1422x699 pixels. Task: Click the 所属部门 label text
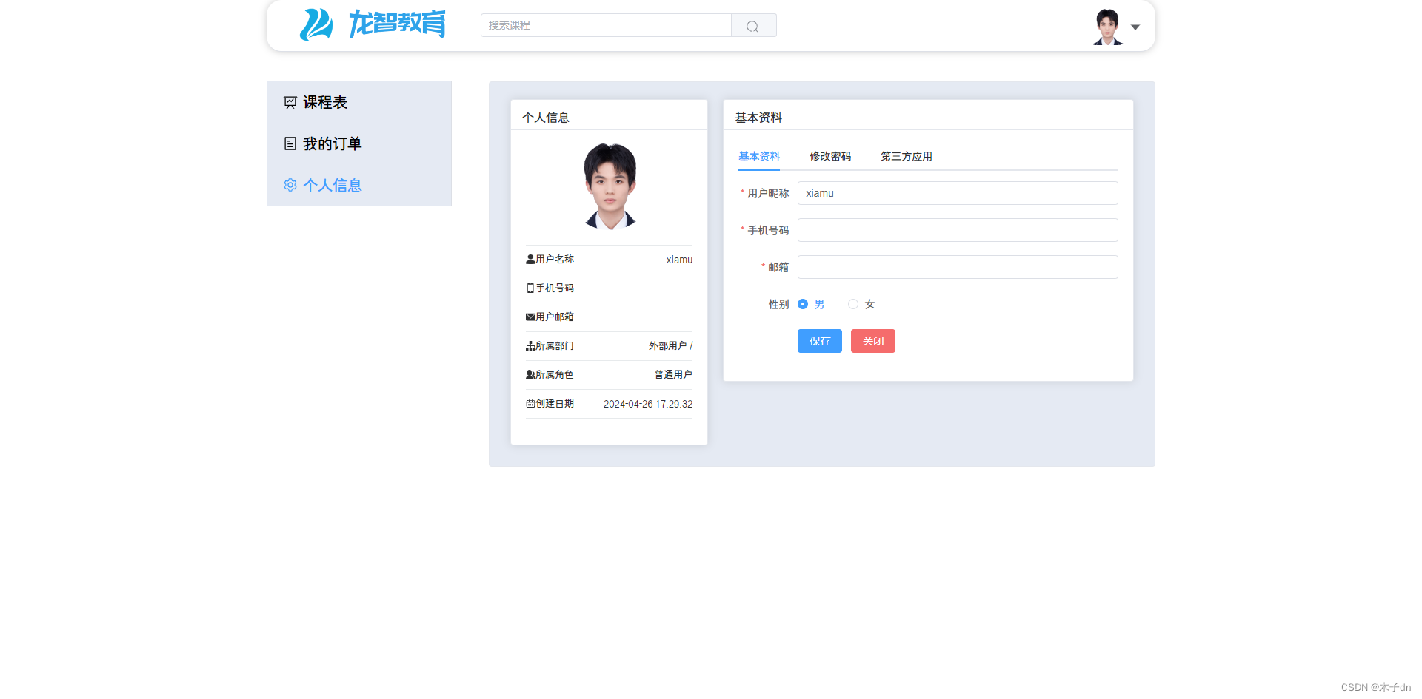click(x=555, y=345)
